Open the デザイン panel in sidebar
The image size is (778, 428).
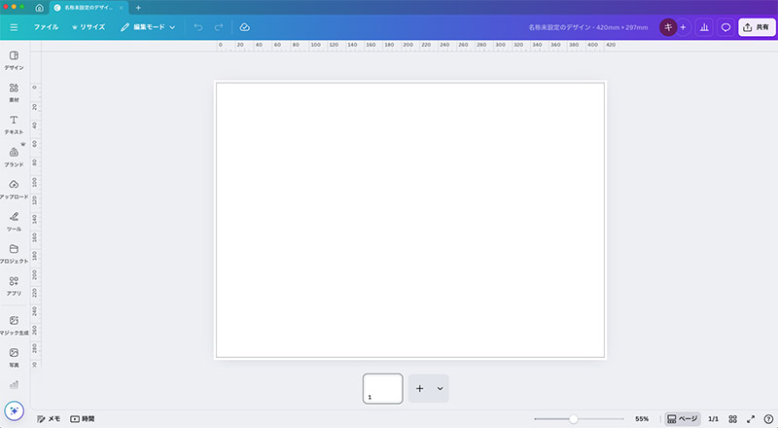(x=14, y=58)
